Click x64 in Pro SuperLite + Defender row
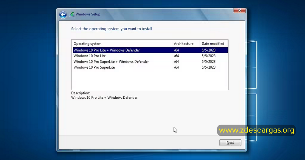 (176, 62)
